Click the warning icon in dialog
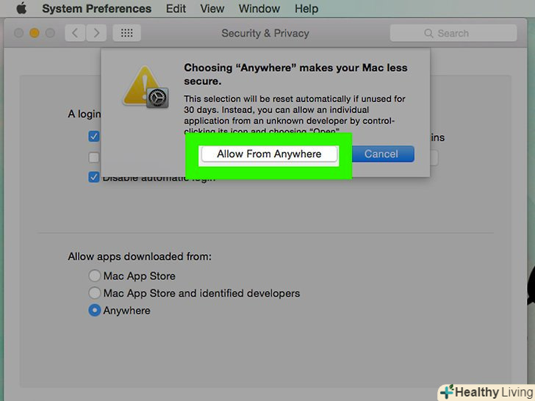 click(146, 87)
